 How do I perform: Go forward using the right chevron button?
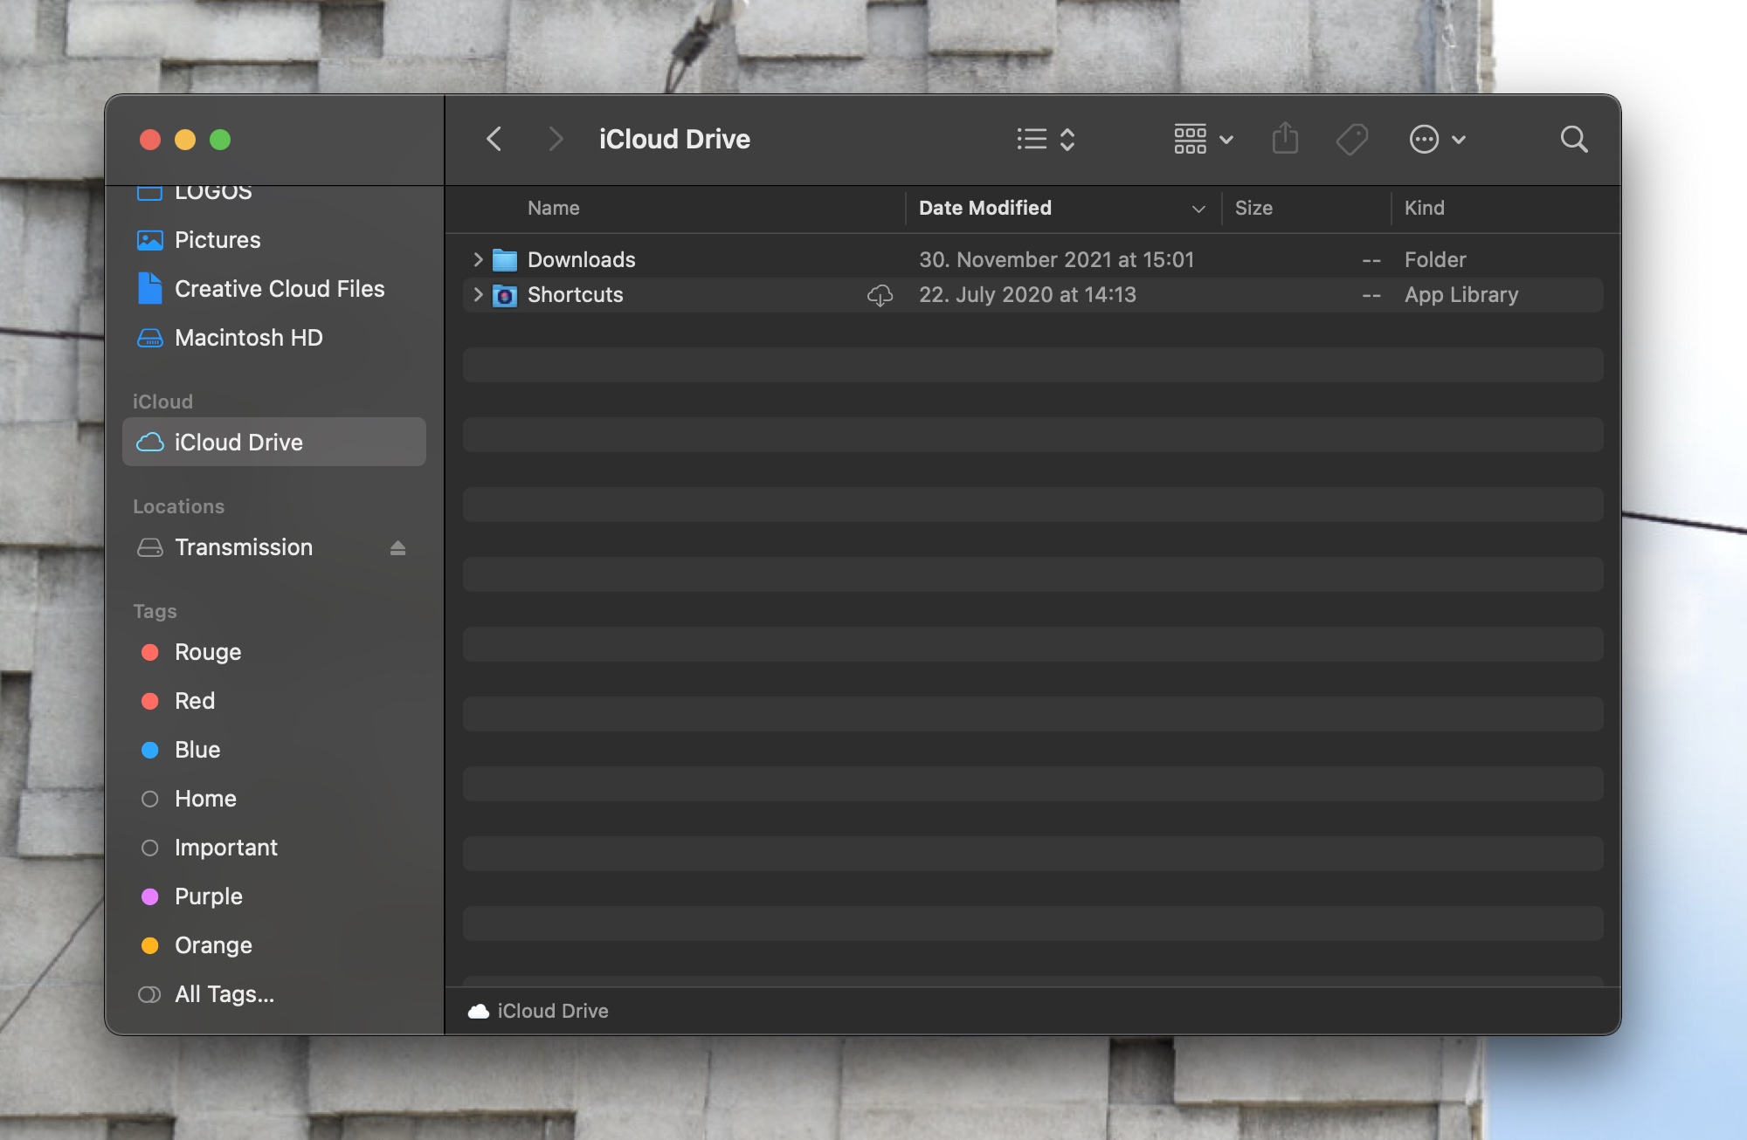coord(556,139)
